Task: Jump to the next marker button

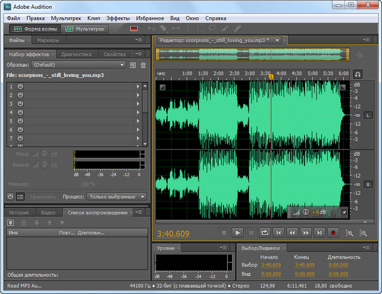Action: pyautogui.click(x=319, y=233)
